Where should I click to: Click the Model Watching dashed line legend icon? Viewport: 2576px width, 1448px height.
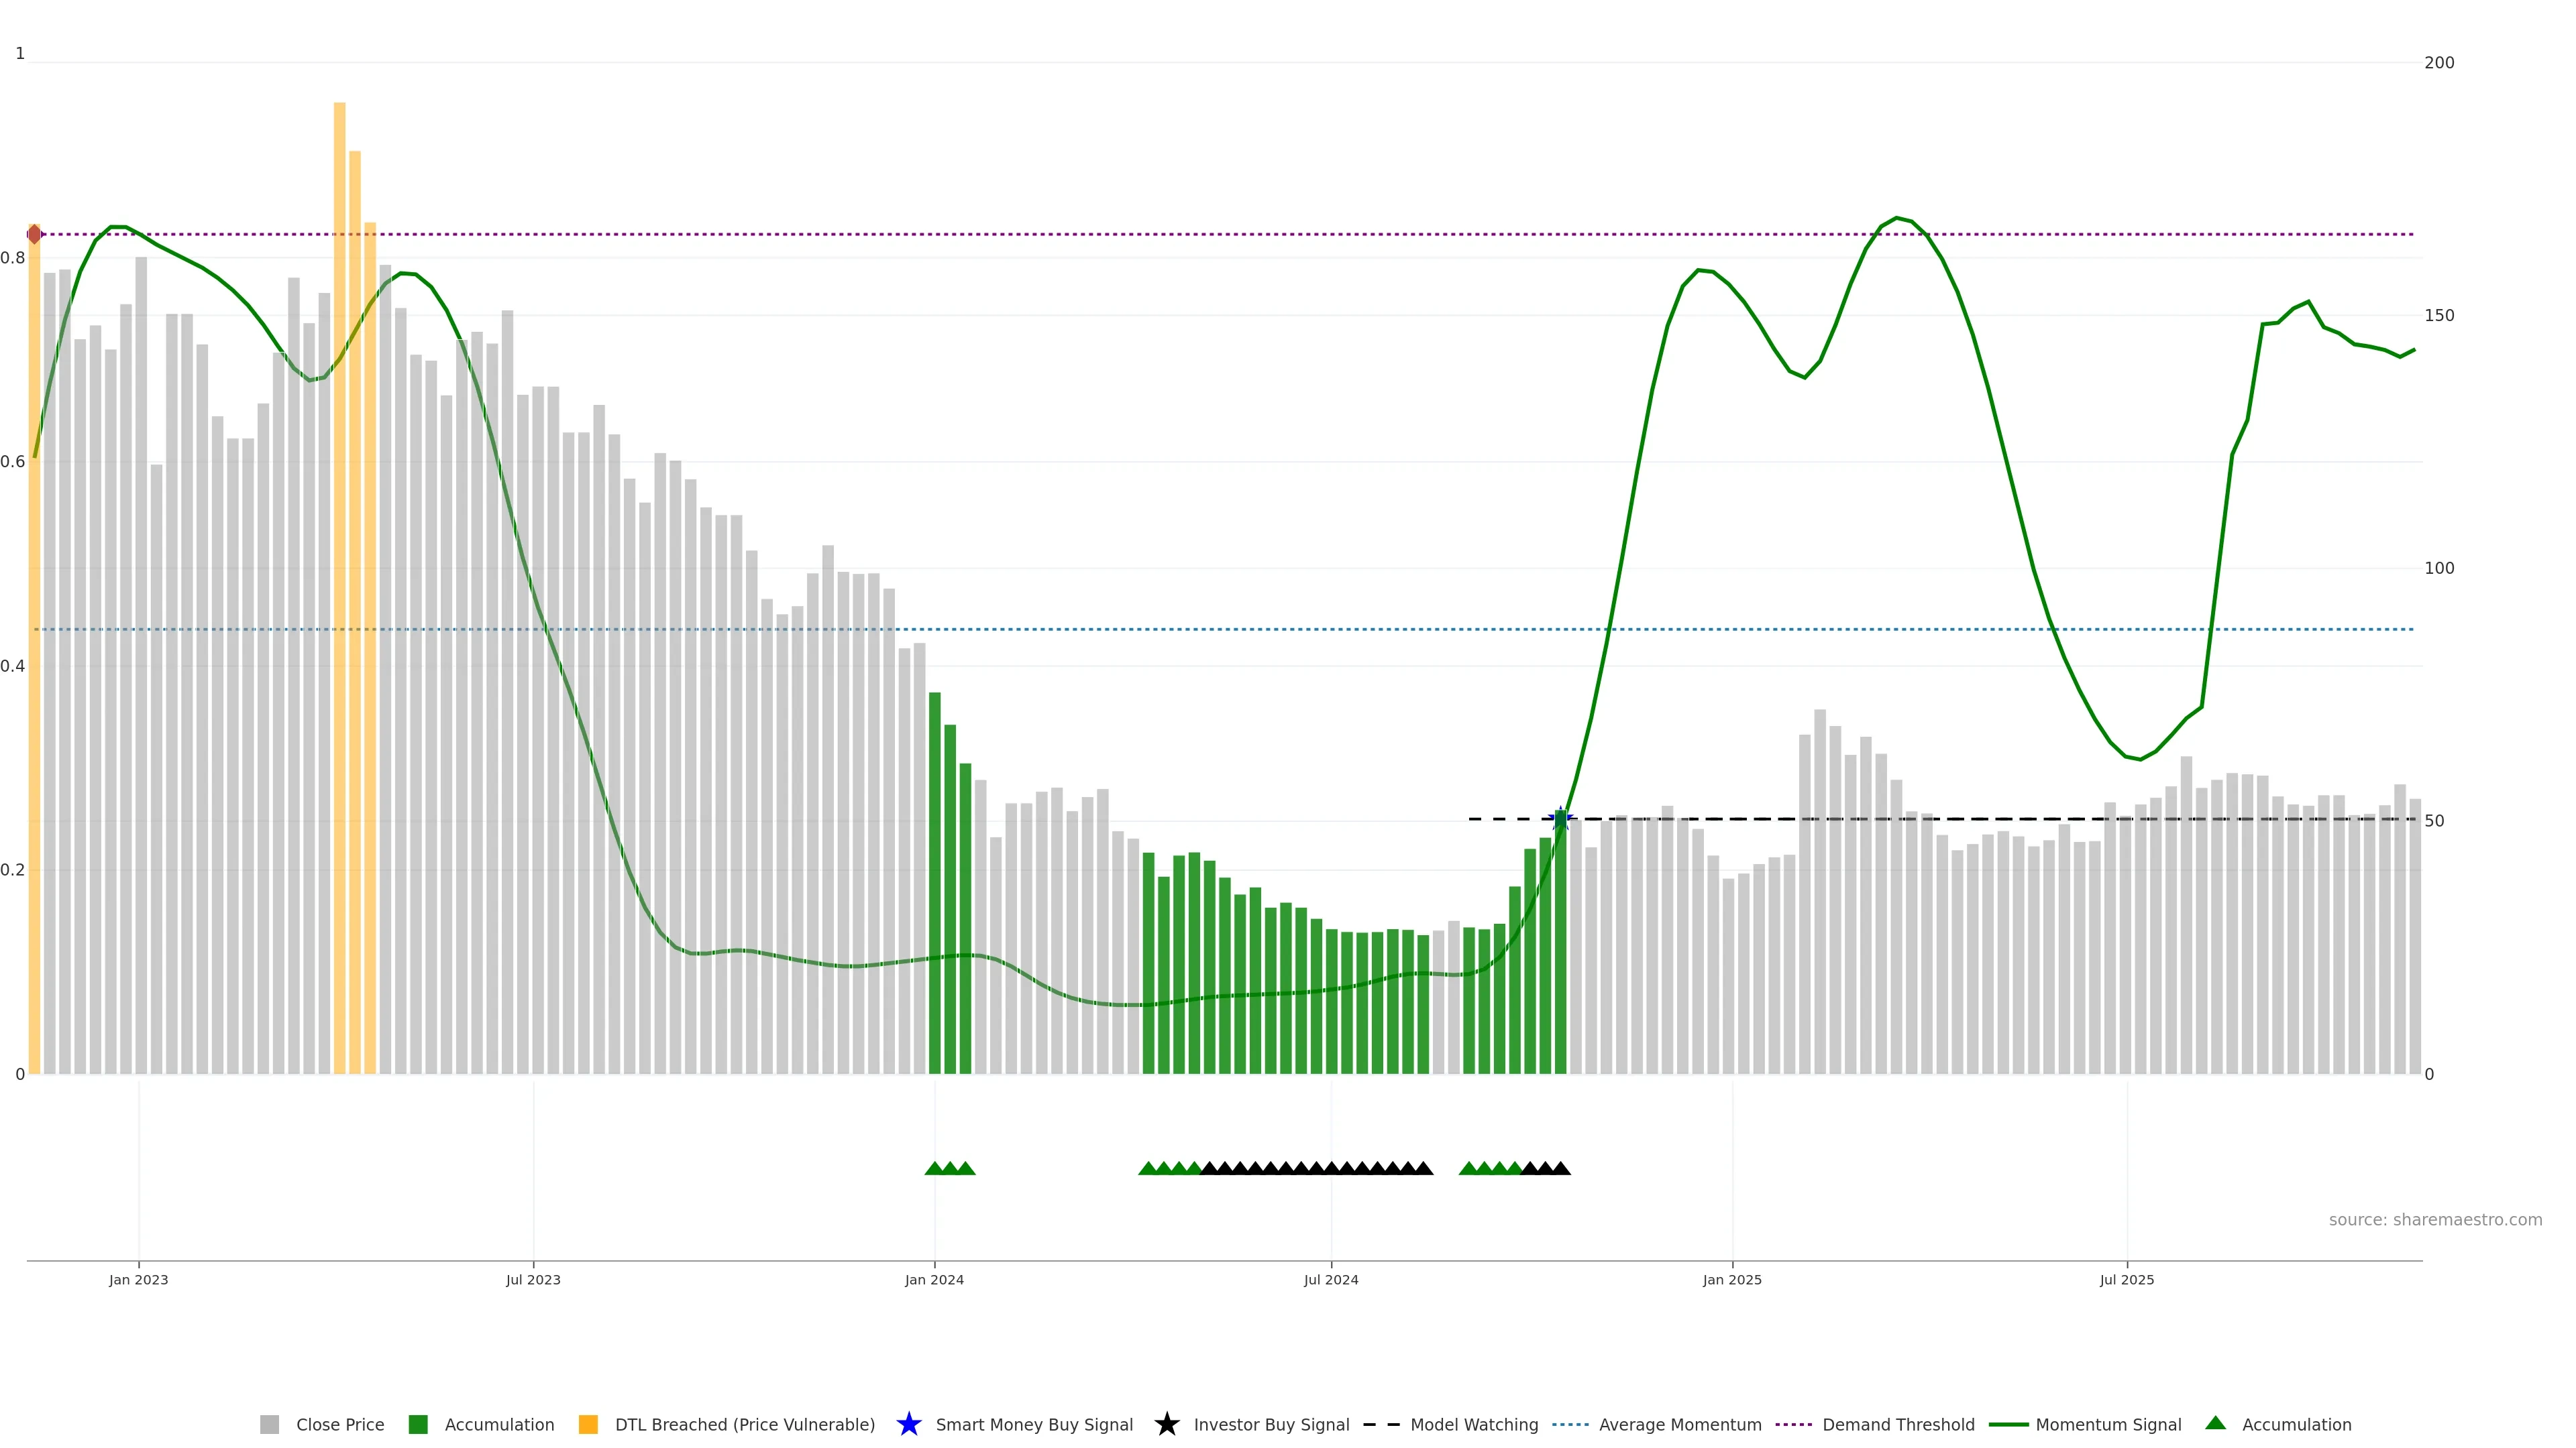pyautogui.click(x=1382, y=1425)
